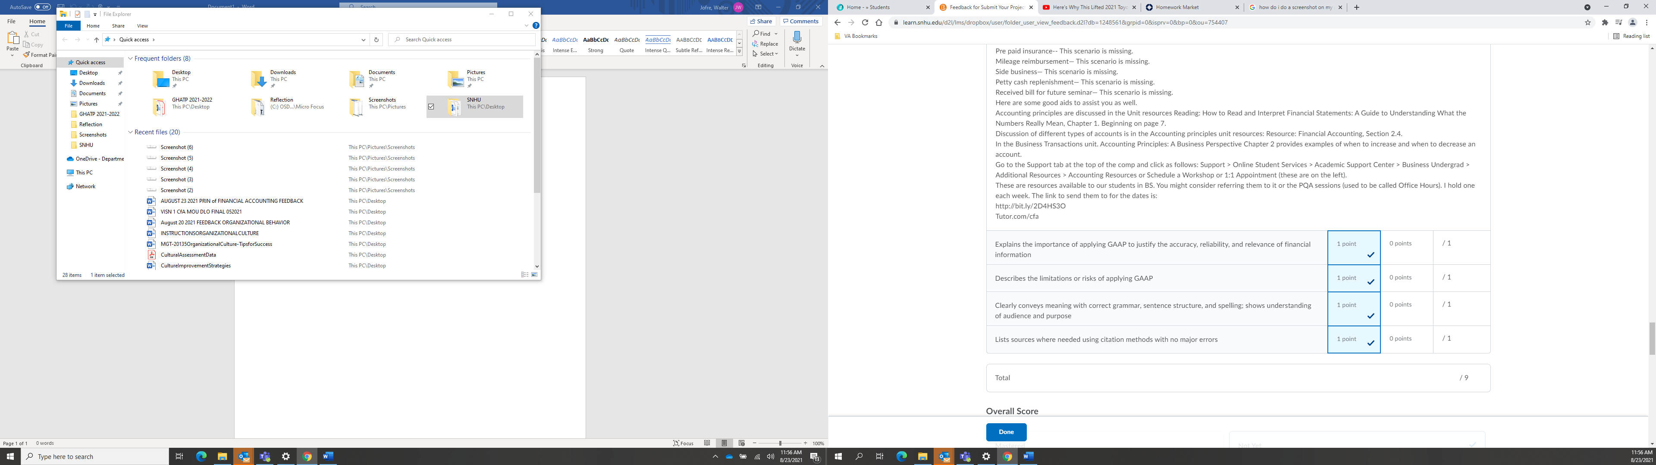Open File Explorer's blue help icon
Screen dimensions: 1656x465
click(536, 26)
